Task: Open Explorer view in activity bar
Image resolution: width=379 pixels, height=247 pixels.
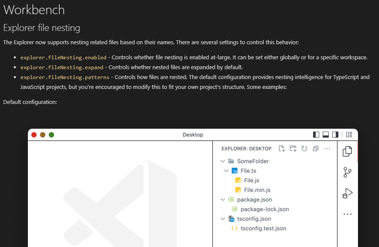Action: (347, 152)
